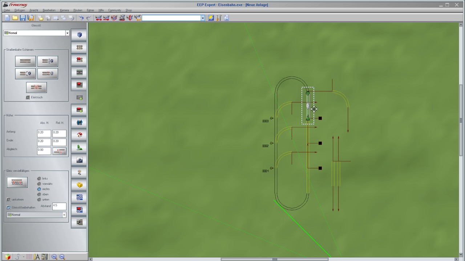Check the umkehren option
The height and width of the screenshot is (261, 465).
9,199
